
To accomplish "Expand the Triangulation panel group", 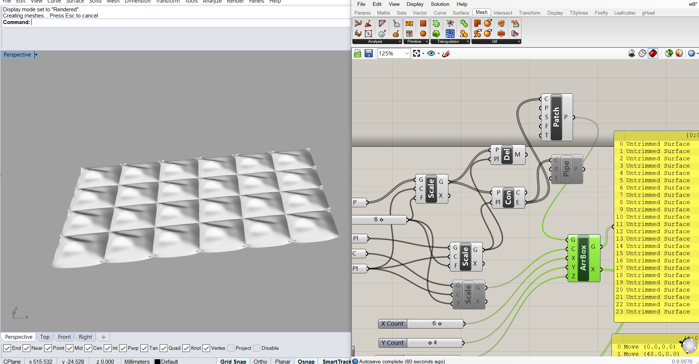I will [x=468, y=42].
